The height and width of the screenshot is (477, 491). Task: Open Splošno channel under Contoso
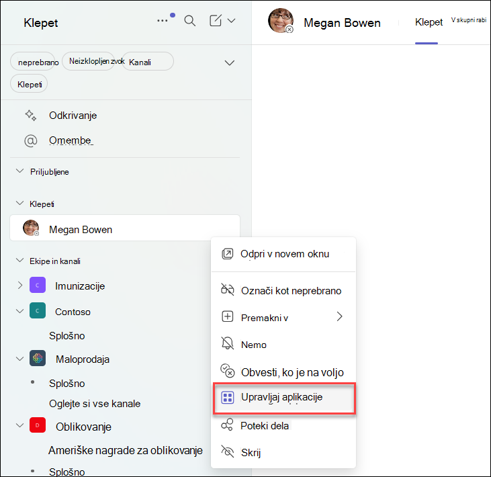pos(66,335)
